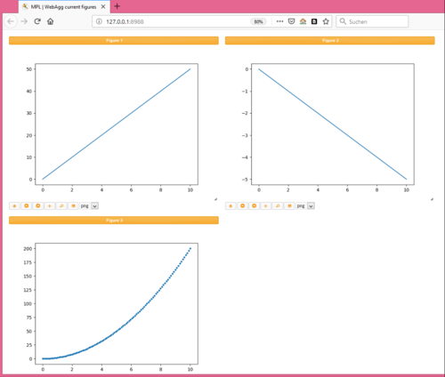Select the Zoom tool under Figure 2
445x377 pixels.
(278, 205)
